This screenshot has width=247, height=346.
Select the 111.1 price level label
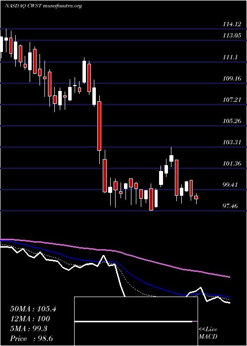point(230,57)
